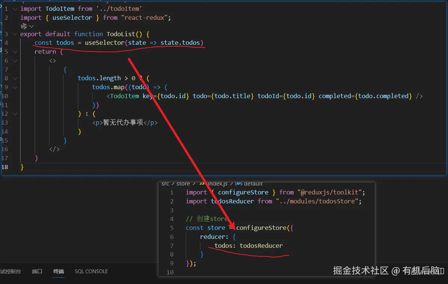
Task: Fold the todos.map callback at line 9
Action: (15, 87)
